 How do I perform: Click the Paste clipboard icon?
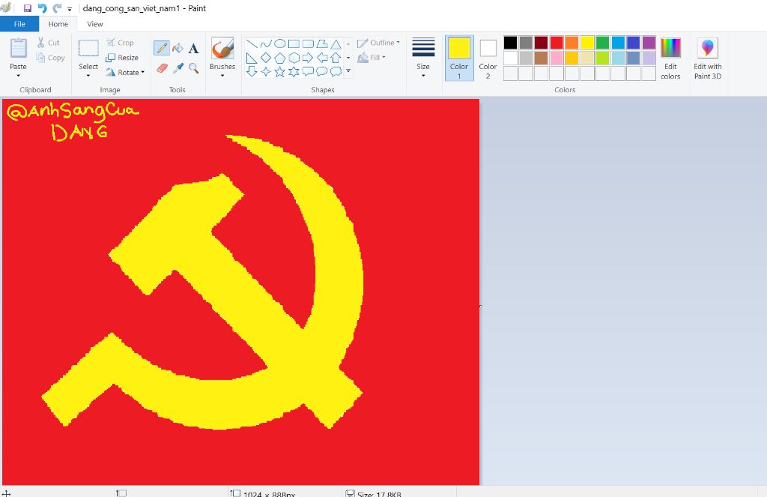pos(19,49)
